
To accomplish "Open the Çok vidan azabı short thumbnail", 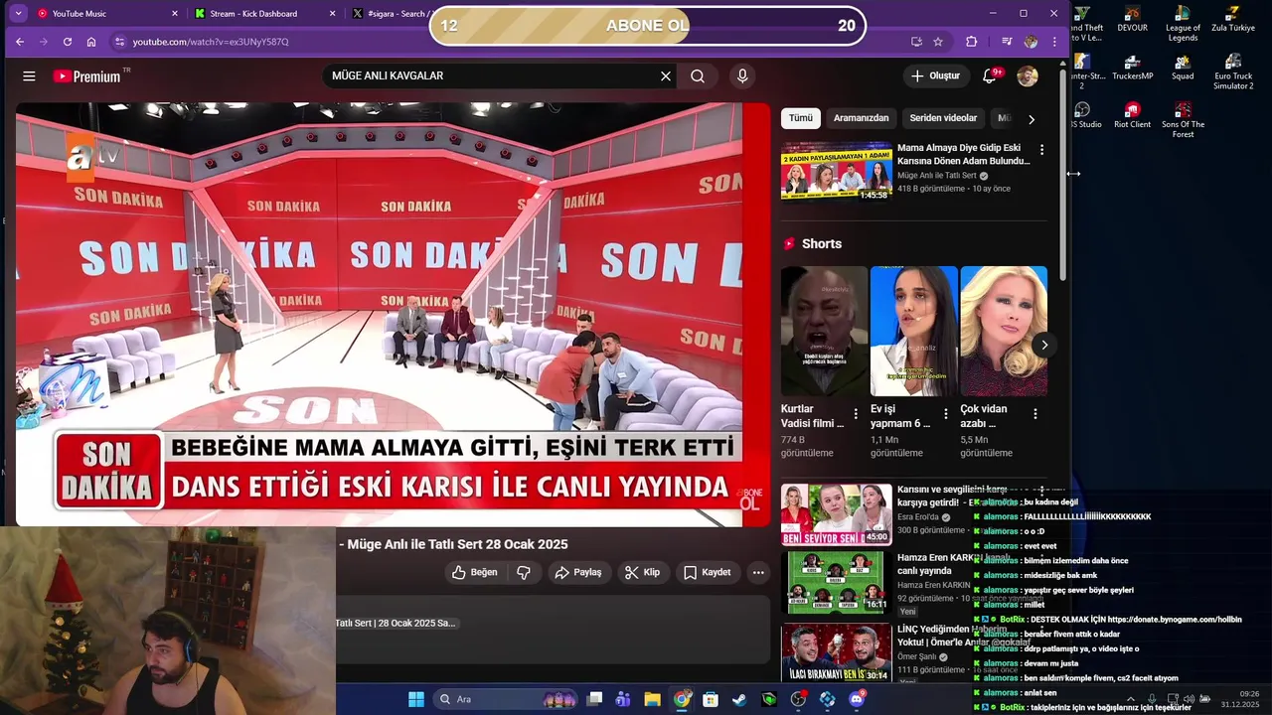I will pyautogui.click(x=1003, y=331).
